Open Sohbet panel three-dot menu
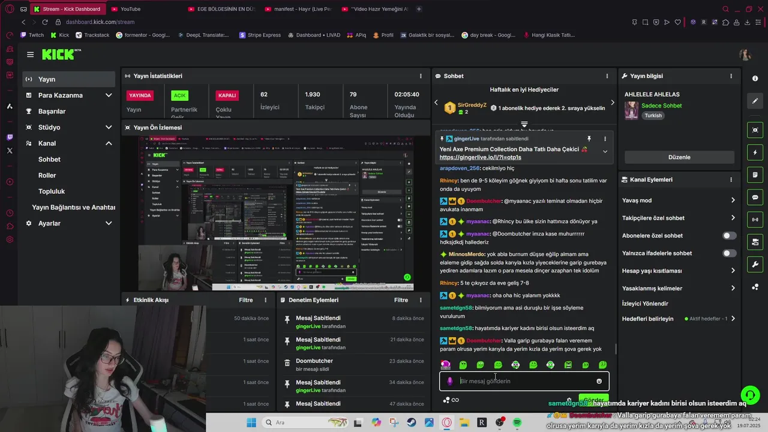Image resolution: width=768 pixels, height=432 pixels. click(607, 76)
